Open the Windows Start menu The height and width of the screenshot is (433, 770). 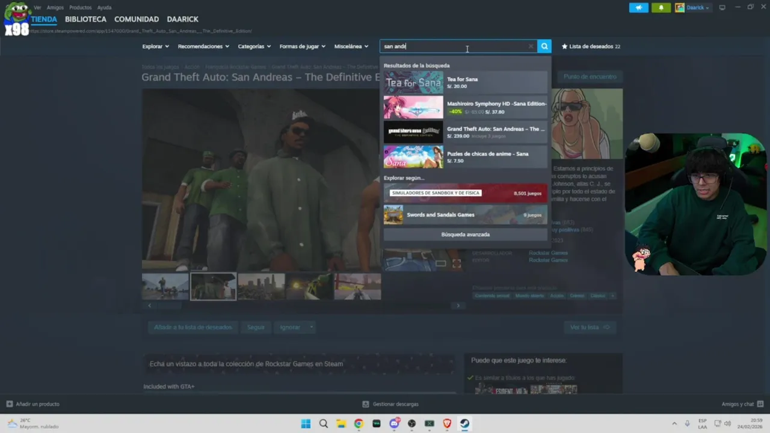coord(306,423)
